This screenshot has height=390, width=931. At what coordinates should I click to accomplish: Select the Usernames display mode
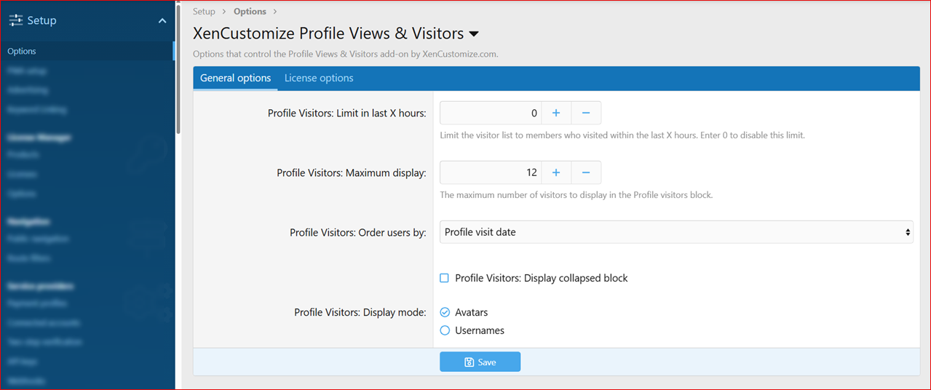(445, 330)
